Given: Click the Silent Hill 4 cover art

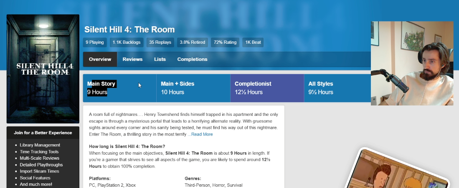Looking at the screenshot, I should [43, 69].
